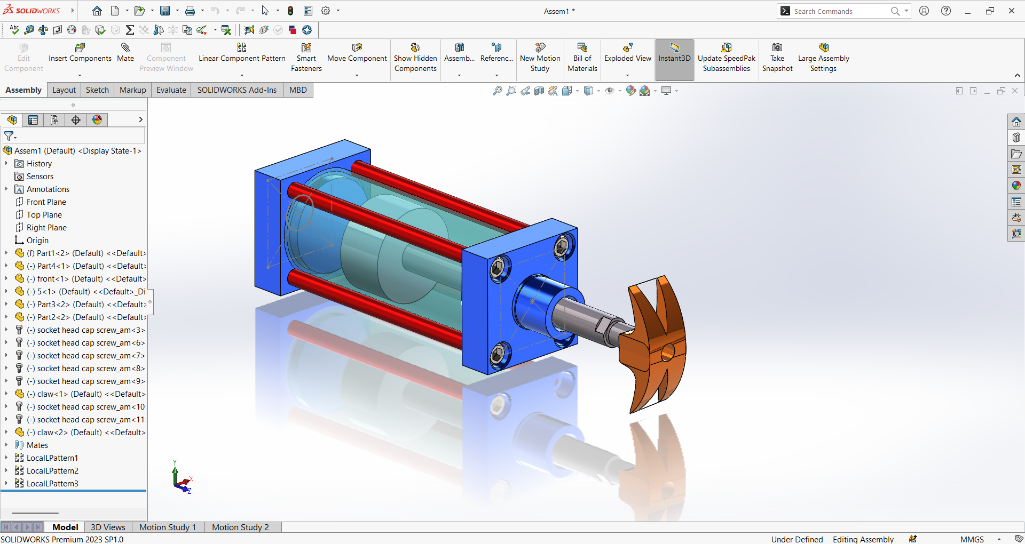This screenshot has width=1025, height=544.
Task: Open the Help question mark icon
Action: (946, 11)
